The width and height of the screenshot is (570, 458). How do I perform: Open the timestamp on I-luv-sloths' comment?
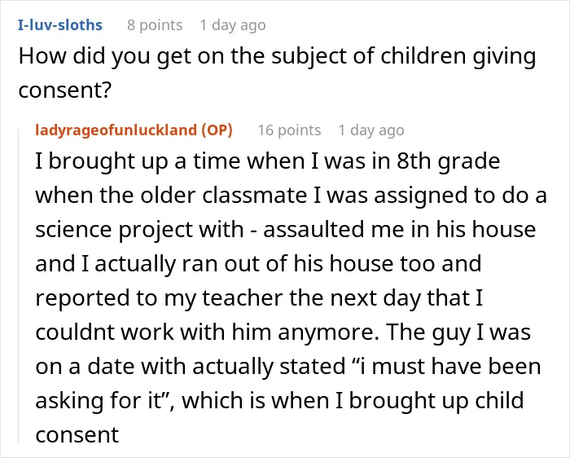pyautogui.click(x=233, y=25)
